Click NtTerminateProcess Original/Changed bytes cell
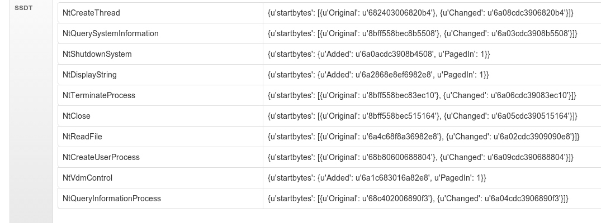The width and height of the screenshot is (601, 223). coord(432,96)
